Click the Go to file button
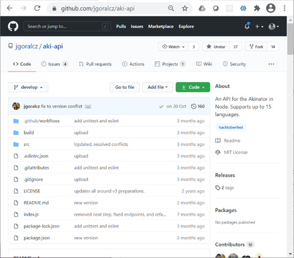 tap(125, 87)
